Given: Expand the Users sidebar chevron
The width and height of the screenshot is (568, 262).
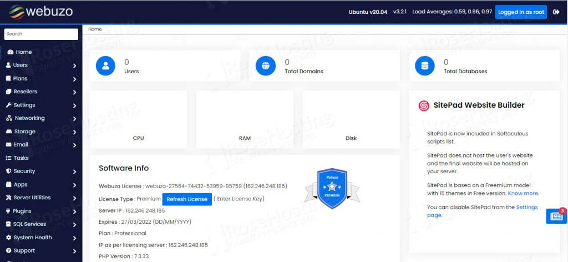Looking at the screenshot, I should 74,65.
